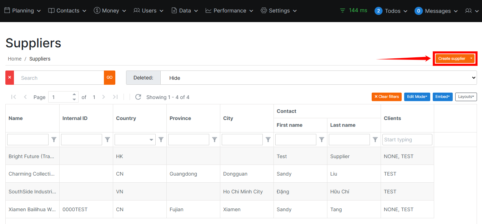Click the Name filter input
This screenshot has height=224, width=482.
tap(28, 140)
